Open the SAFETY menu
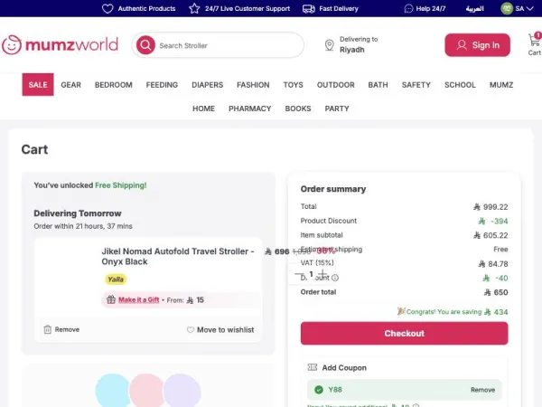Viewport: 542px width, 407px height. coord(416,85)
